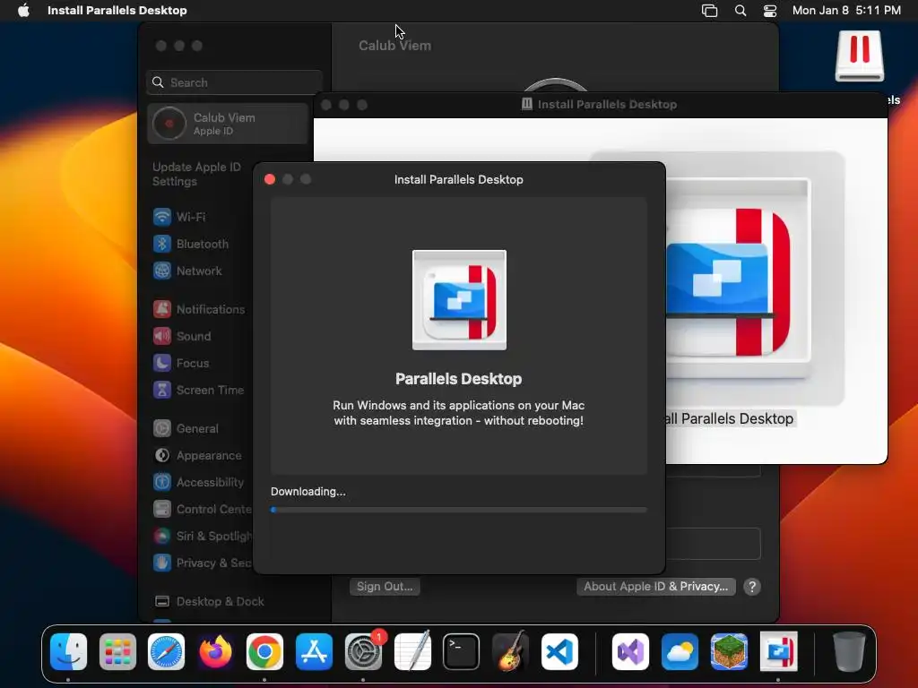Click the large Parallels icon in Finder window
The width and height of the screenshot is (918, 688).
738,278
